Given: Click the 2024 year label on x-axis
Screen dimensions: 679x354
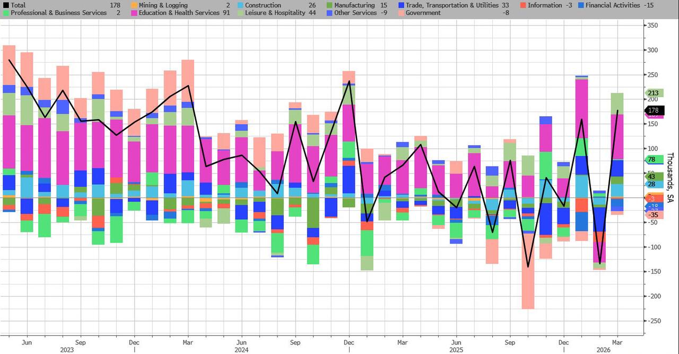Looking at the screenshot, I should click(242, 350).
